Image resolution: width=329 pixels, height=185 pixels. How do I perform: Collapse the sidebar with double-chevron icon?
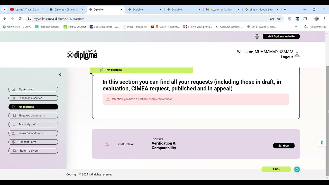tap(59, 74)
